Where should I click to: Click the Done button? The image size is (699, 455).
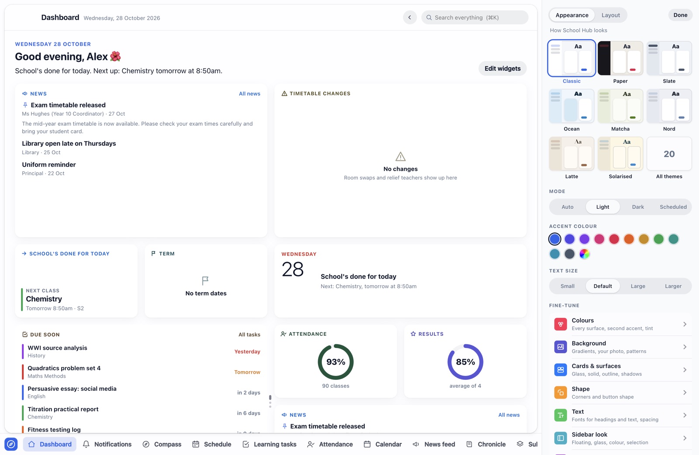click(680, 15)
